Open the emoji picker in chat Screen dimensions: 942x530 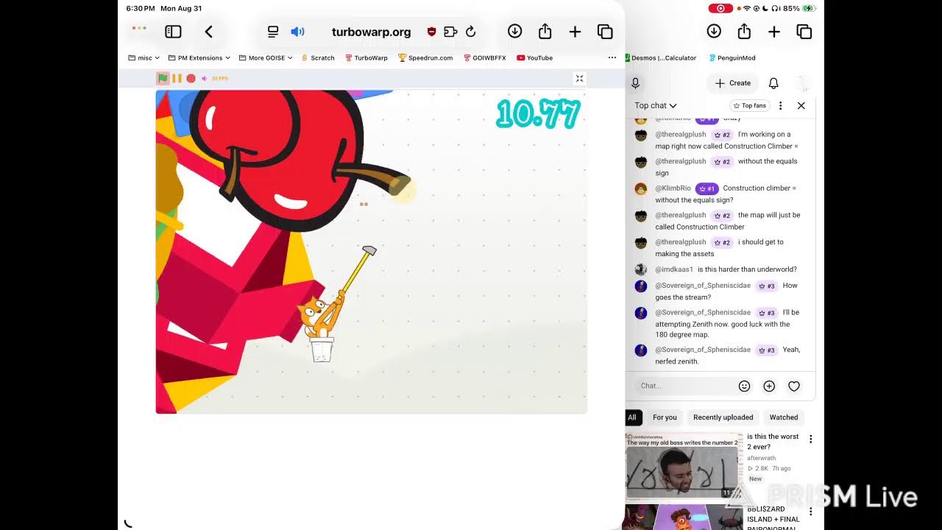744,386
